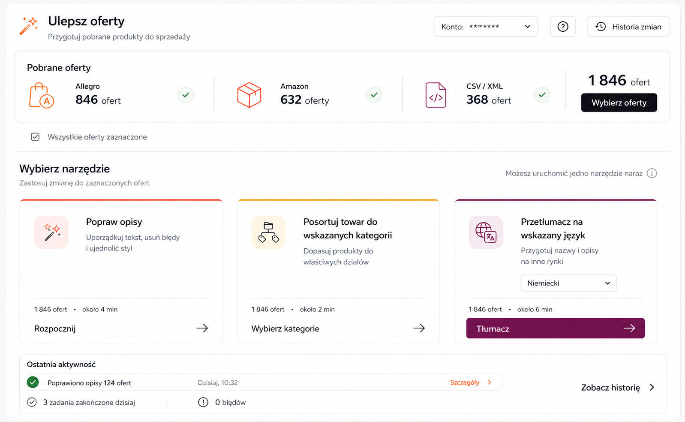
Task: Open help via the question mark button
Action: click(563, 27)
